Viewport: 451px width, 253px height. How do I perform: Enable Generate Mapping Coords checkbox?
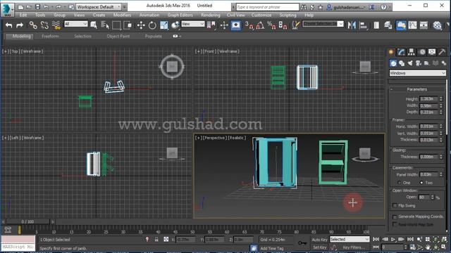(395, 216)
